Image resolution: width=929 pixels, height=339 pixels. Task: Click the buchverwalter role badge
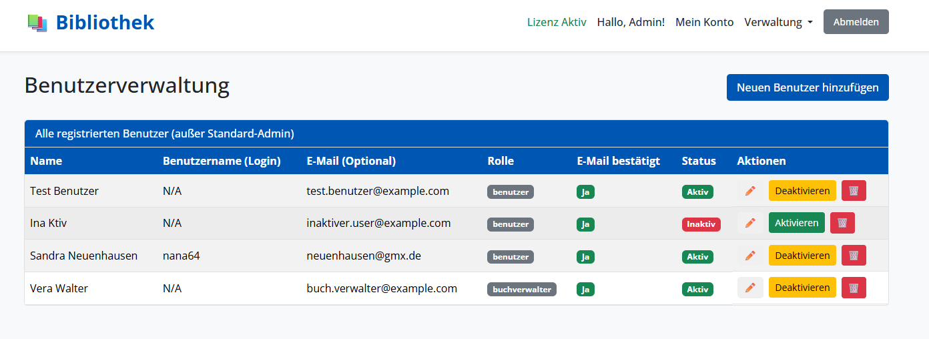click(522, 289)
